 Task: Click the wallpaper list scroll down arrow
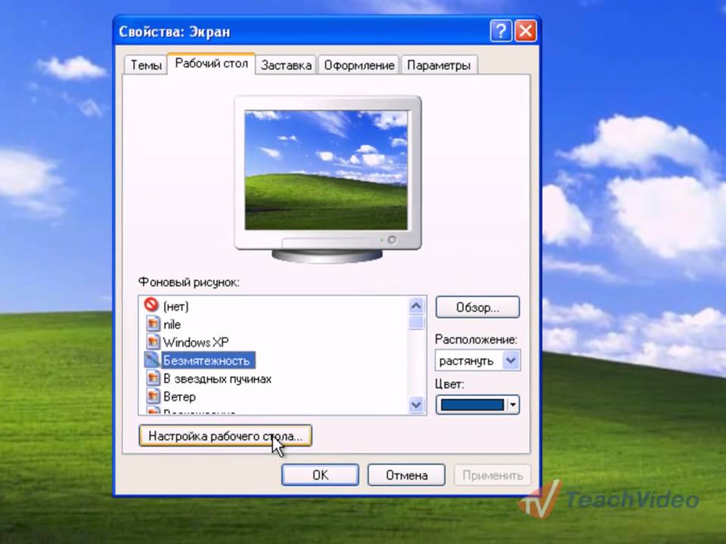pyautogui.click(x=416, y=405)
